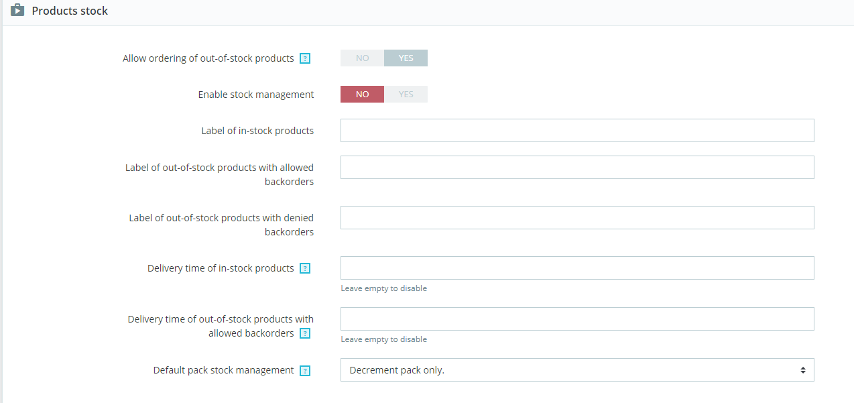Click Allow ordering of out-of-stock products label
The width and height of the screenshot is (854, 403).
point(208,58)
